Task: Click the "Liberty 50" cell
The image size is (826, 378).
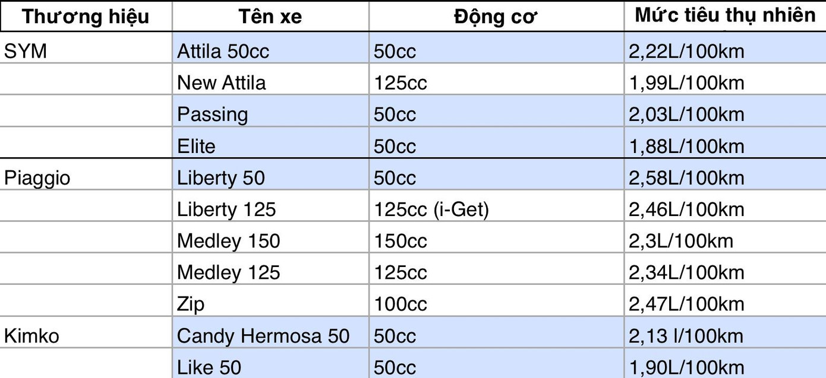Action: [221, 177]
